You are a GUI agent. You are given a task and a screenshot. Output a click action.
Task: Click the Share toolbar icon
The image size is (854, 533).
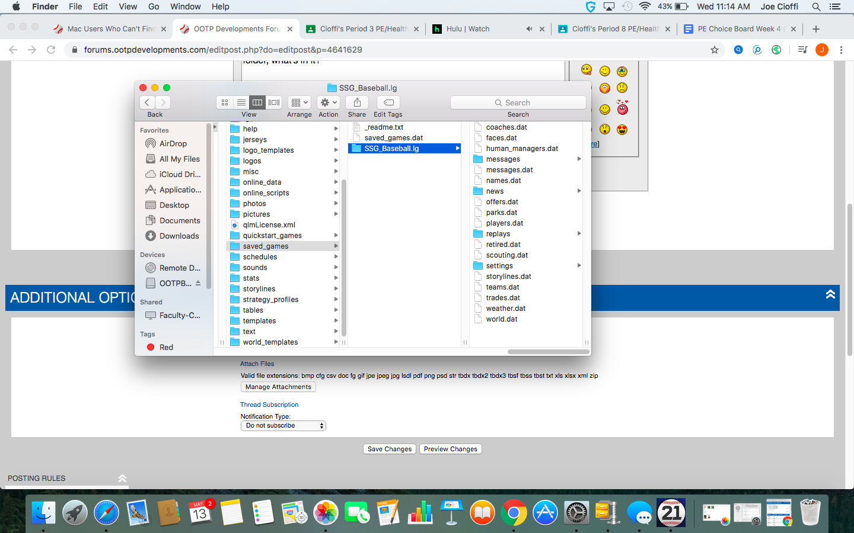click(x=357, y=102)
